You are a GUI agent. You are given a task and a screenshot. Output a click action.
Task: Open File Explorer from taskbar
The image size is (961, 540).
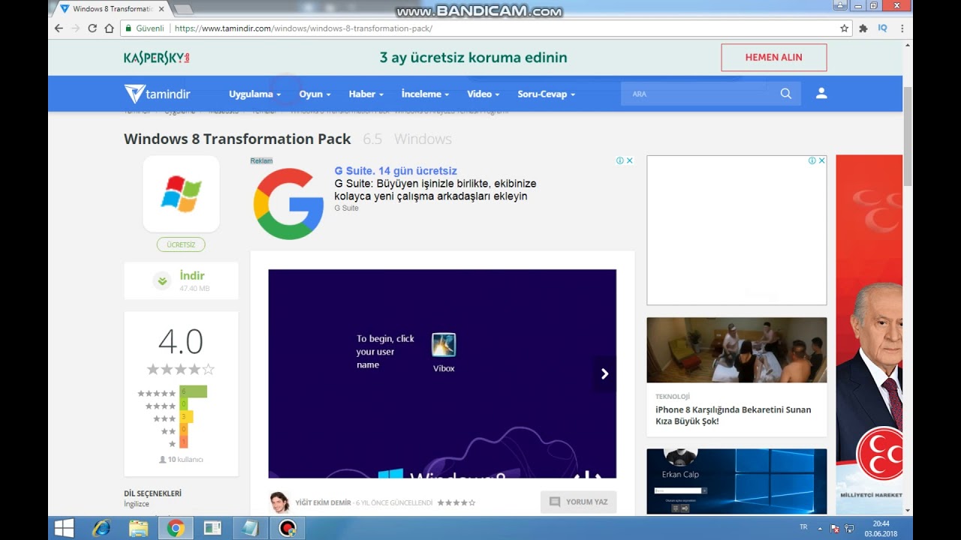click(x=138, y=528)
